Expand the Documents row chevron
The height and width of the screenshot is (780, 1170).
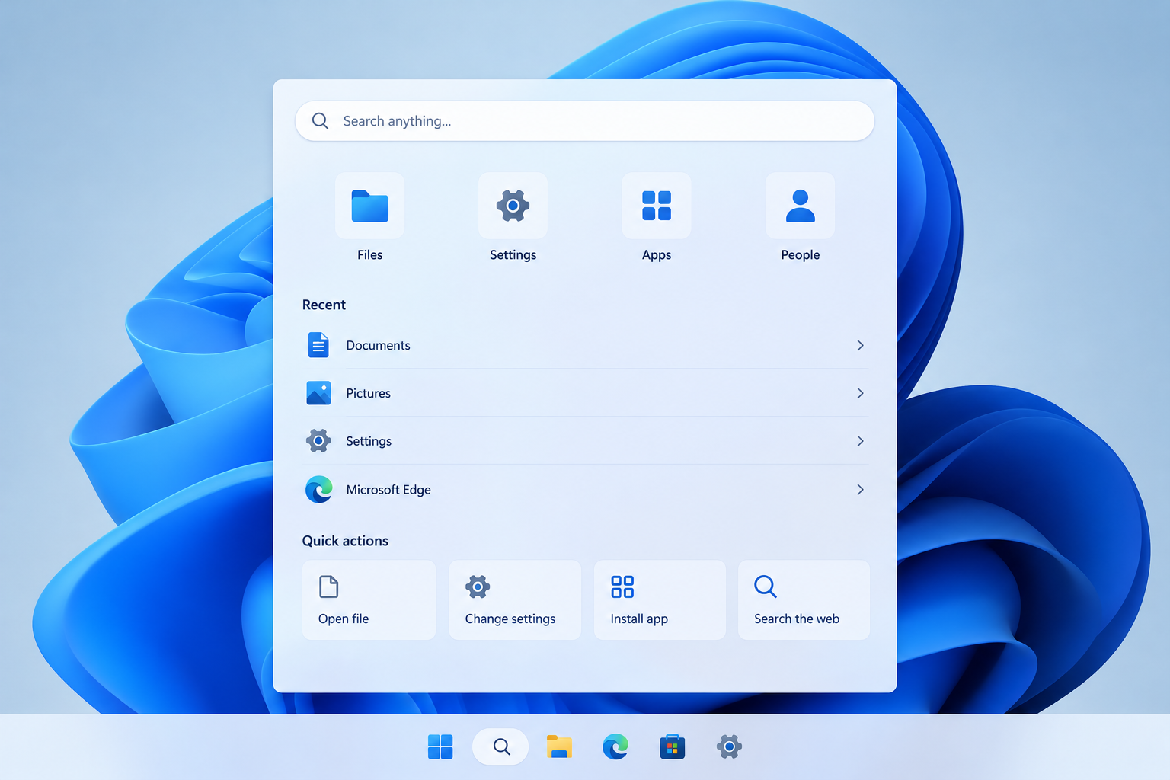[860, 345]
